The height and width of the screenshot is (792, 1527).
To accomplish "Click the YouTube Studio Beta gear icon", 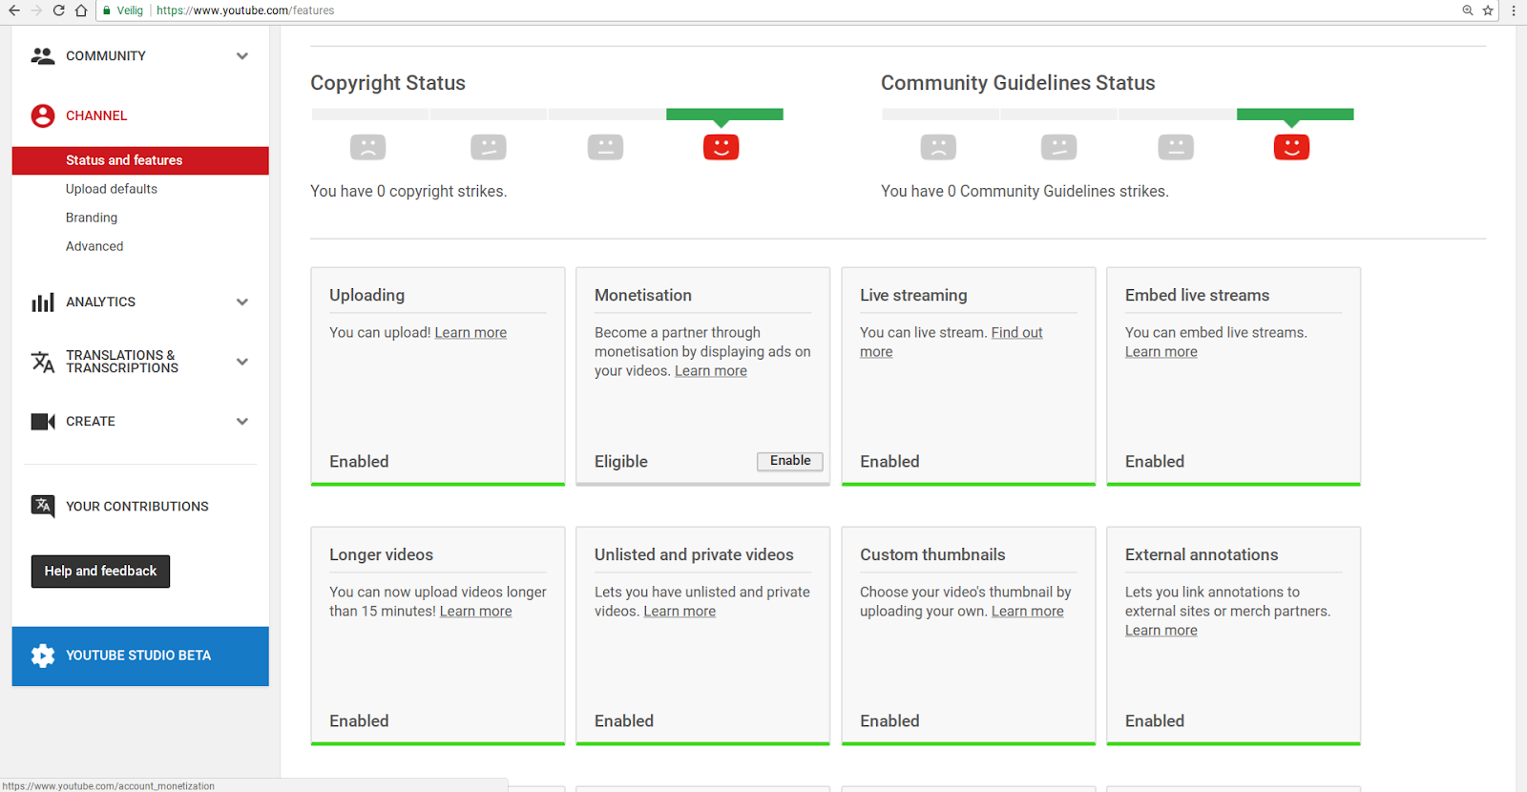I will (x=43, y=656).
